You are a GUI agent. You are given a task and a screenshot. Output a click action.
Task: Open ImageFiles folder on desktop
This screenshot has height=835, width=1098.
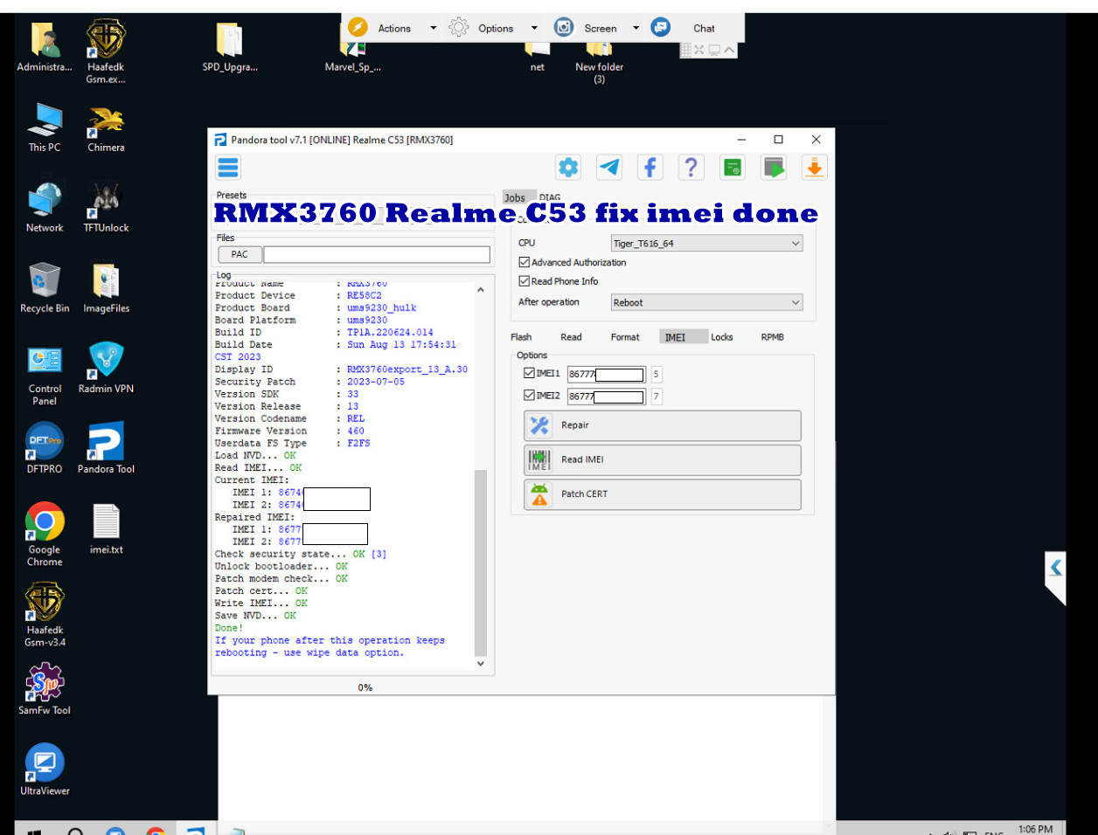(106, 287)
